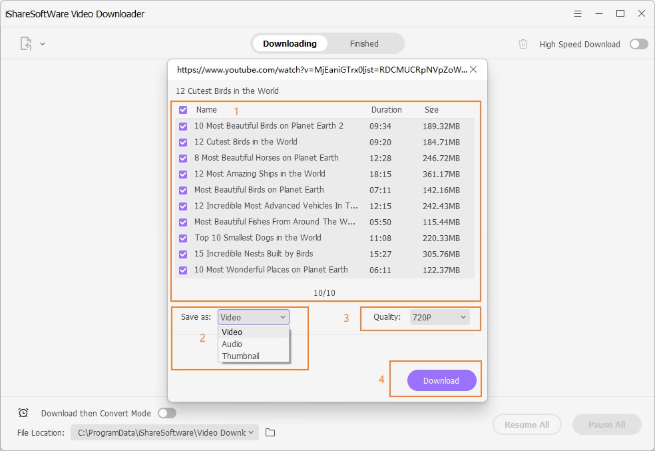Image resolution: width=655 pixels, height=451 pixels.
Task: Uncheck the select-all Name checkbox
Action: pos(183,110)
